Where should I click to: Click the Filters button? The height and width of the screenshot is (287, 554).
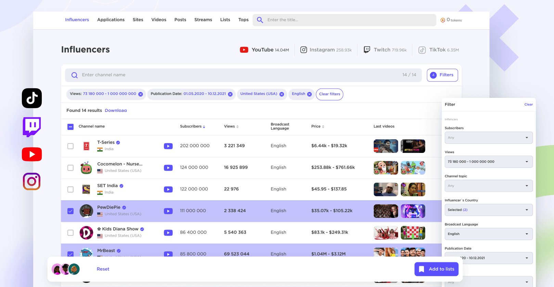point(442,75)
